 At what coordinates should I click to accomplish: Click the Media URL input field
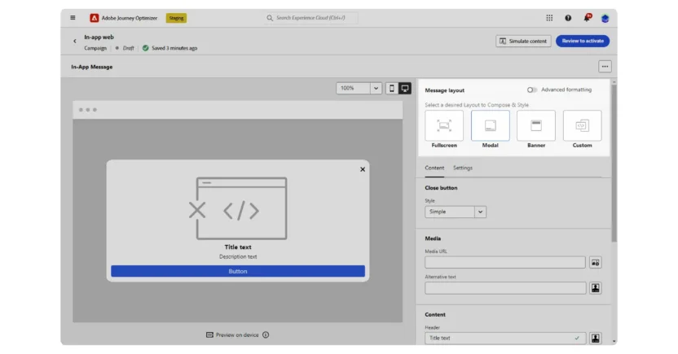click(504, 263)
